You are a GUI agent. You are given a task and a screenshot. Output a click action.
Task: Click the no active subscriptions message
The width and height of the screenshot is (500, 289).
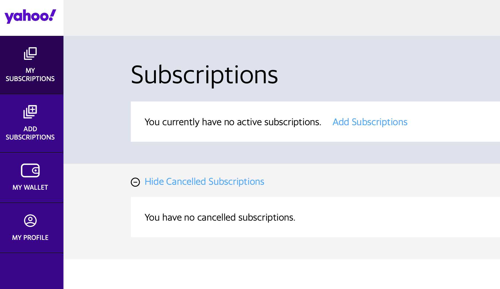tap(233, 122)
